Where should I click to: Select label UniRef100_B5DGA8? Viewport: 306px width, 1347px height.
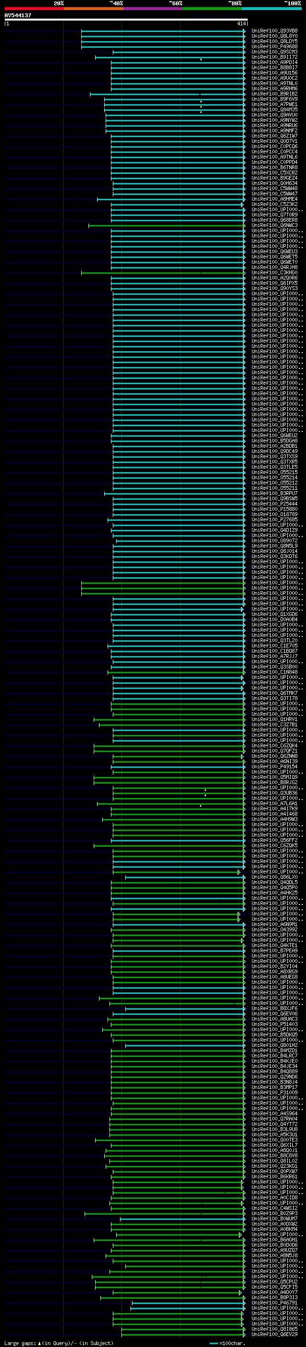274,441
